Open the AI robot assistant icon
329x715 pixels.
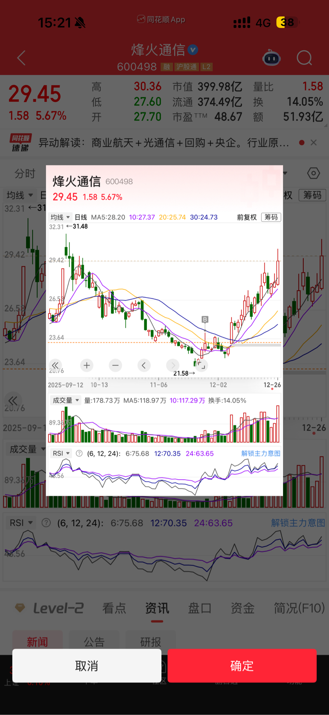tap(271, 58)
